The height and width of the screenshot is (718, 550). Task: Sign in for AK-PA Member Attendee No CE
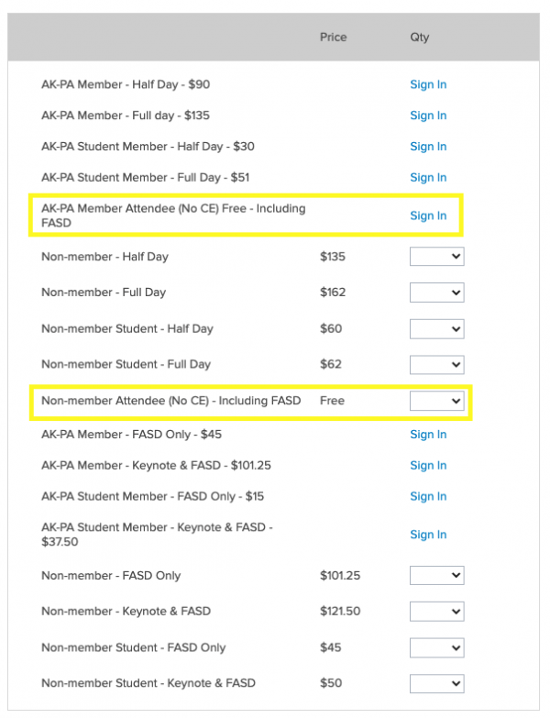point(428,215)
